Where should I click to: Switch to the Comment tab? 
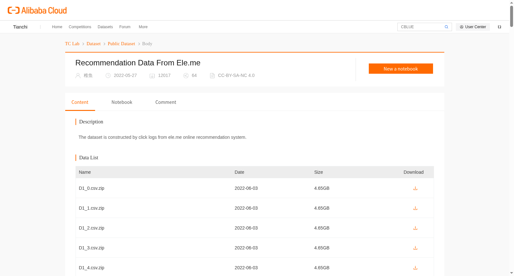[166, 102]
